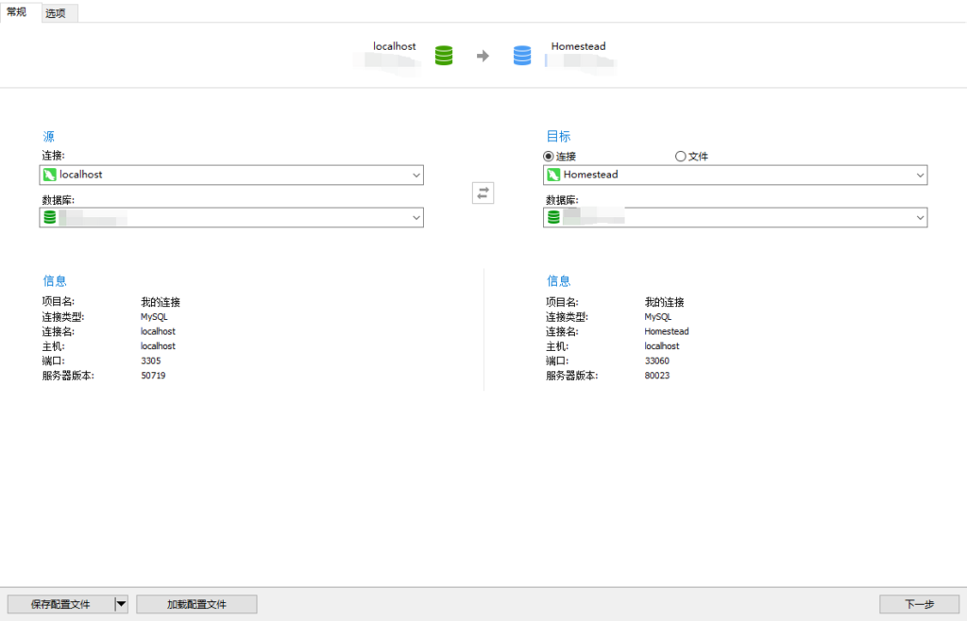Switch to the 选项 tab

pos(58,12)
